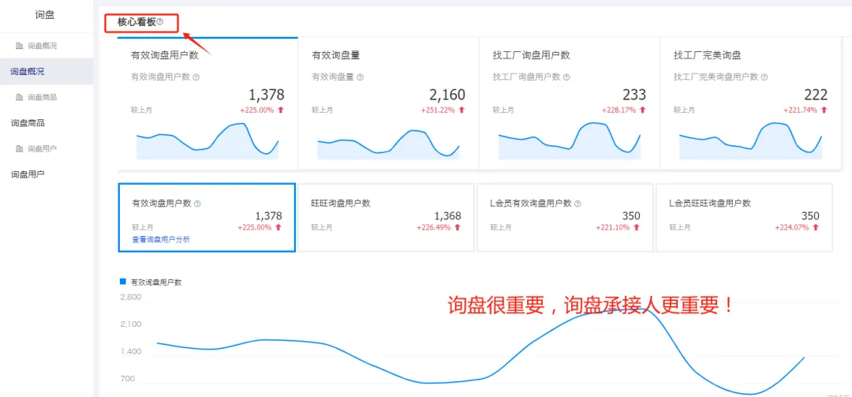This screenshot has height=397, width=852.
Task: Select the 有效询盘量 top metric card
Action: (388, 103)
